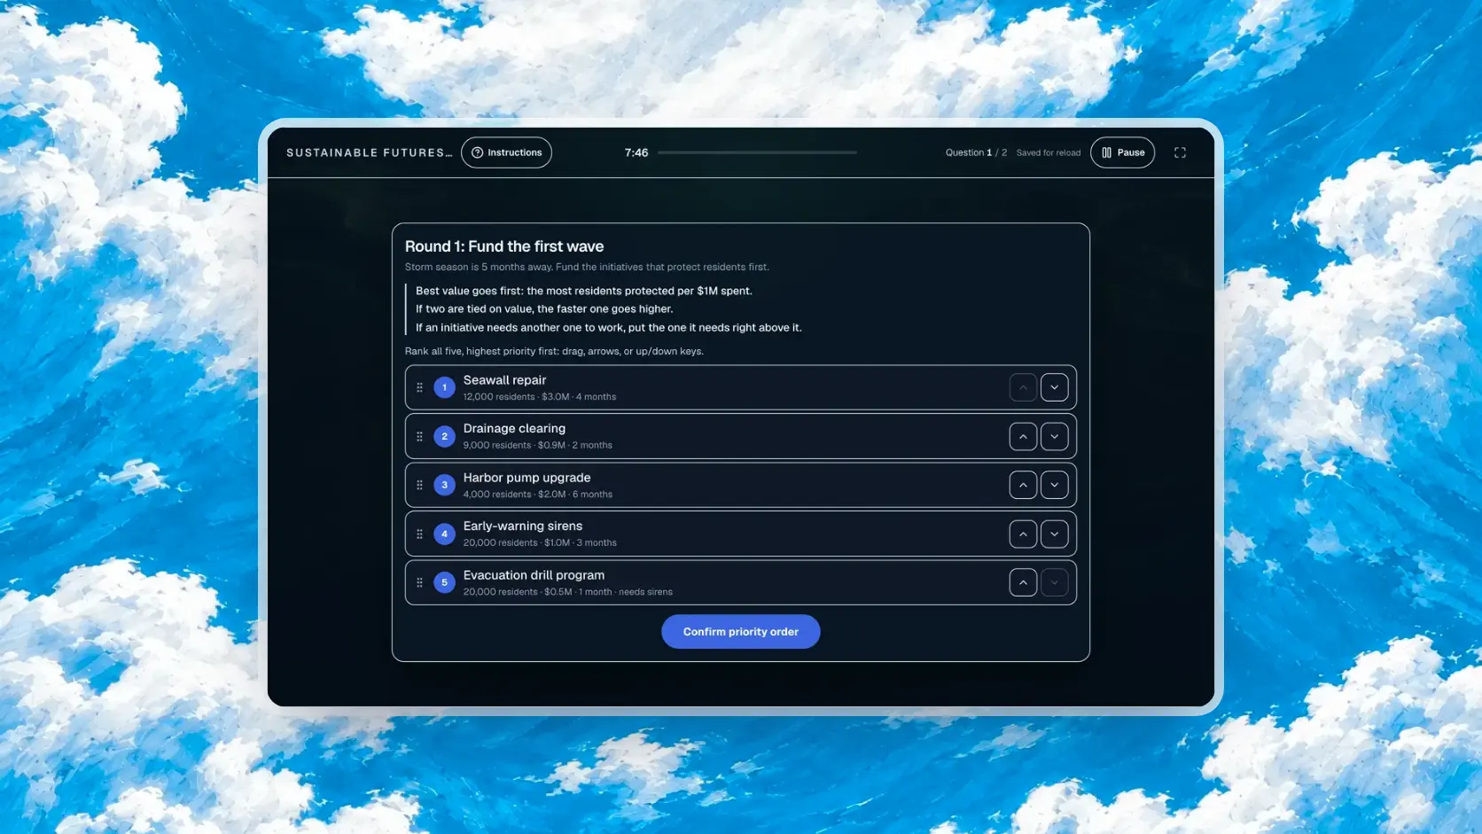Click the 4,000 residents details line
Screen dimensions: 1482x834
point(537,495)
